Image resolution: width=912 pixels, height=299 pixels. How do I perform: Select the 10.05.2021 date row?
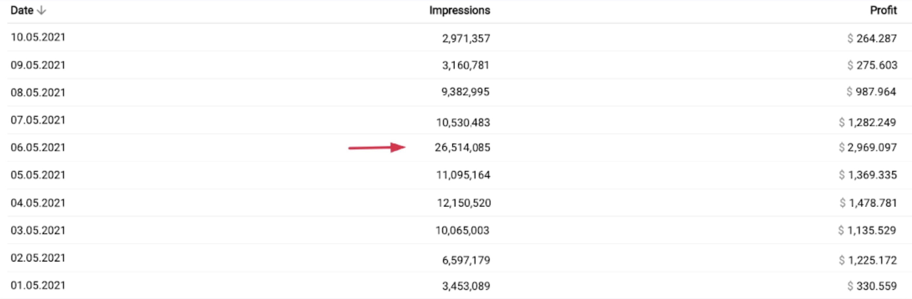click(x=38, y=37)
